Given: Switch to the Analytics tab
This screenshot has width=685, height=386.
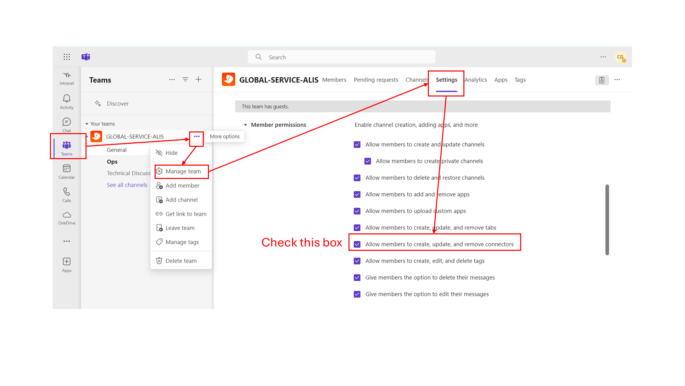Looking at the screenshot, I should coord(476,80).
